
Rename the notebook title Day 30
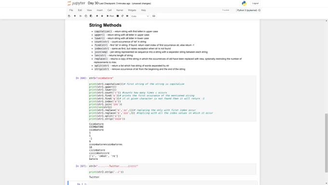click(x=93, y=3)
